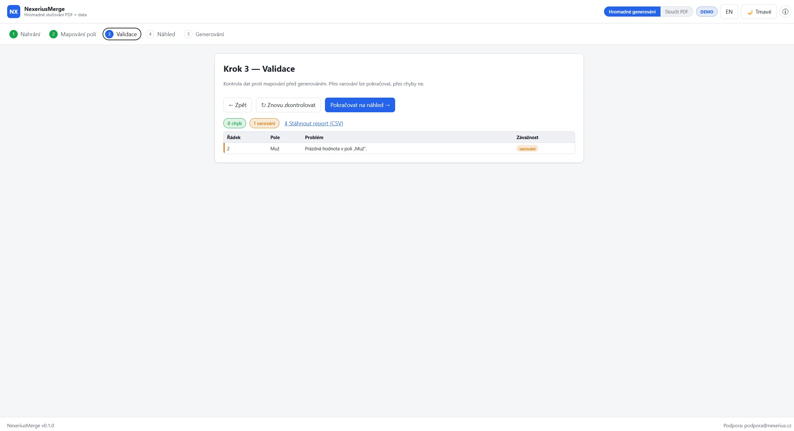This screenshot has height=431, width=794.
Task: Click the support email podpora@nexerius.cz
Action: tap(767, 425)
